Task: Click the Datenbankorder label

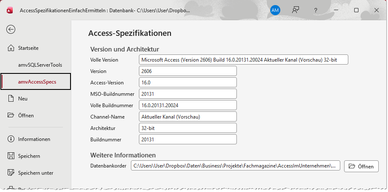Action: [x=109, y=166]
